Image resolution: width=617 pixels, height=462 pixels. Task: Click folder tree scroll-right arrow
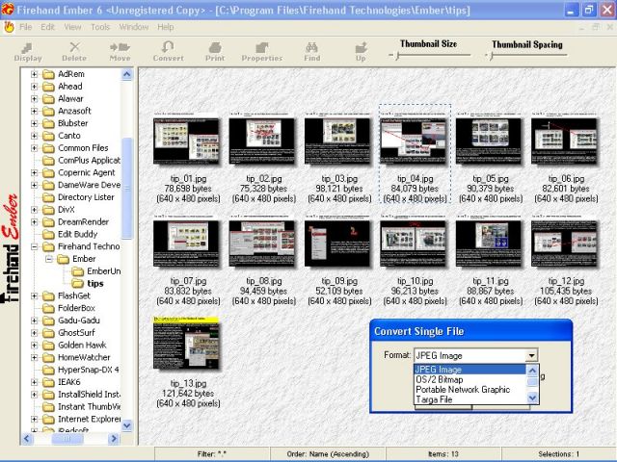click(x=114, y=439)
